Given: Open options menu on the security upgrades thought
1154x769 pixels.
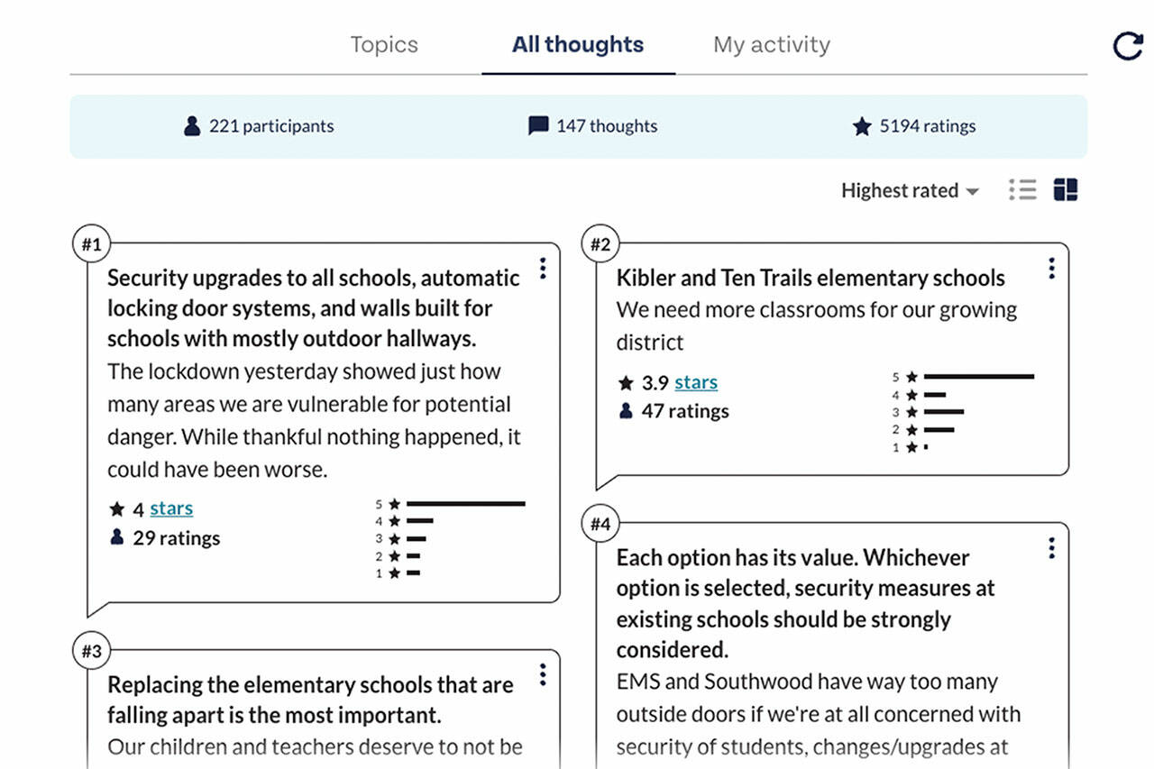Looking at the screenshot, I should [x=543, y=270].
